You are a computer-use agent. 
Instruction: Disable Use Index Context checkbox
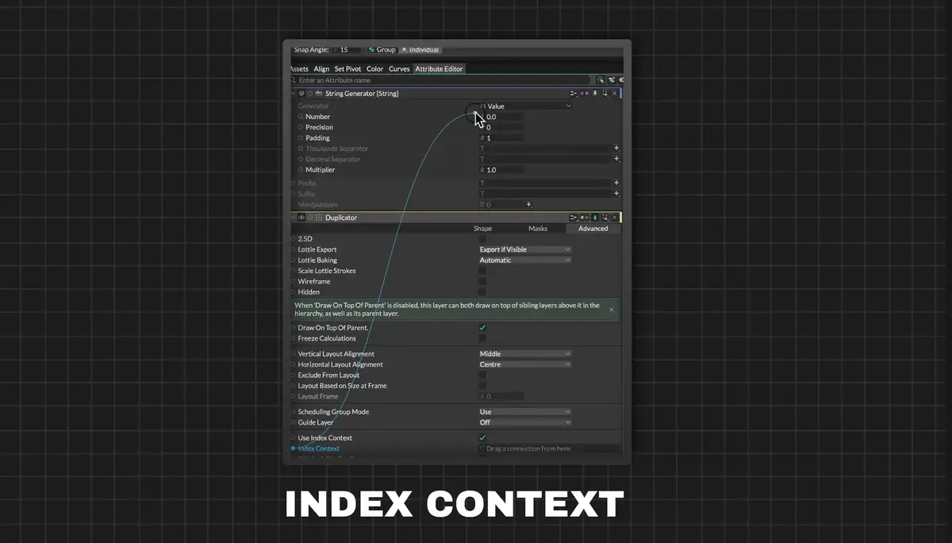(x=483, y=437)
